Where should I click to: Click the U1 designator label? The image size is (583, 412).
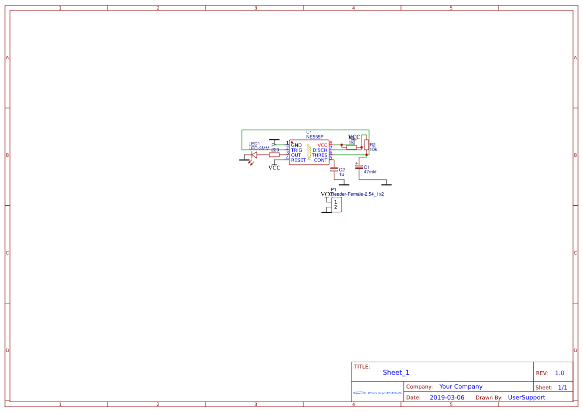click(309, 132)
